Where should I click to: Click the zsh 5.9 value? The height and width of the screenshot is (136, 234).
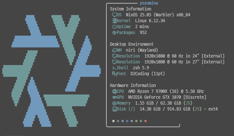click(x=141, y=68)
